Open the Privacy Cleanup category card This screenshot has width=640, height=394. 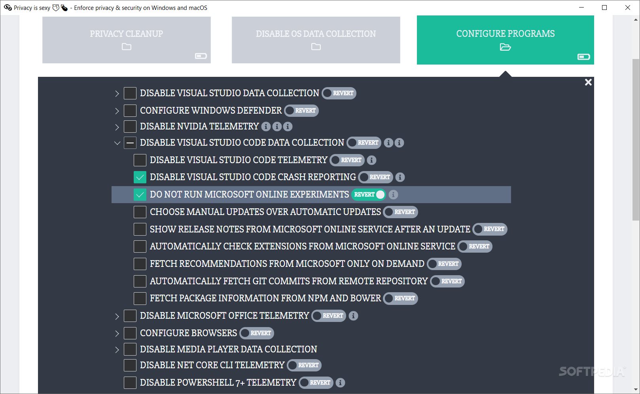tap(127, 40)
